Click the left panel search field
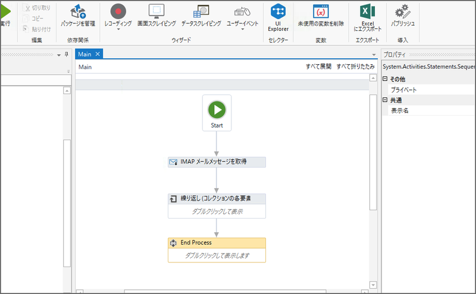Viewport: 476px width, 294px height. click(36, 80)
